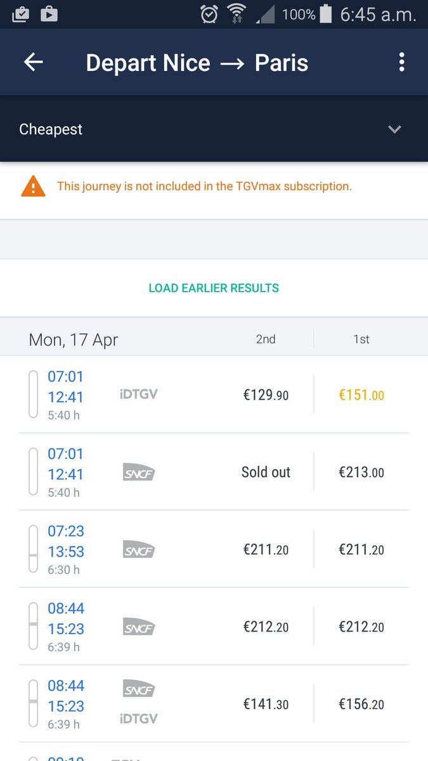Tap the TGVmax subscription warning message
Screen dimensions: 428x761
pos(204,186)
